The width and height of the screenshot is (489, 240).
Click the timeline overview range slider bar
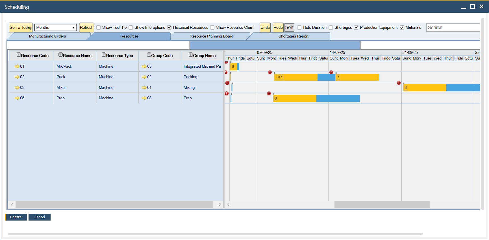[x=275, y=45]
